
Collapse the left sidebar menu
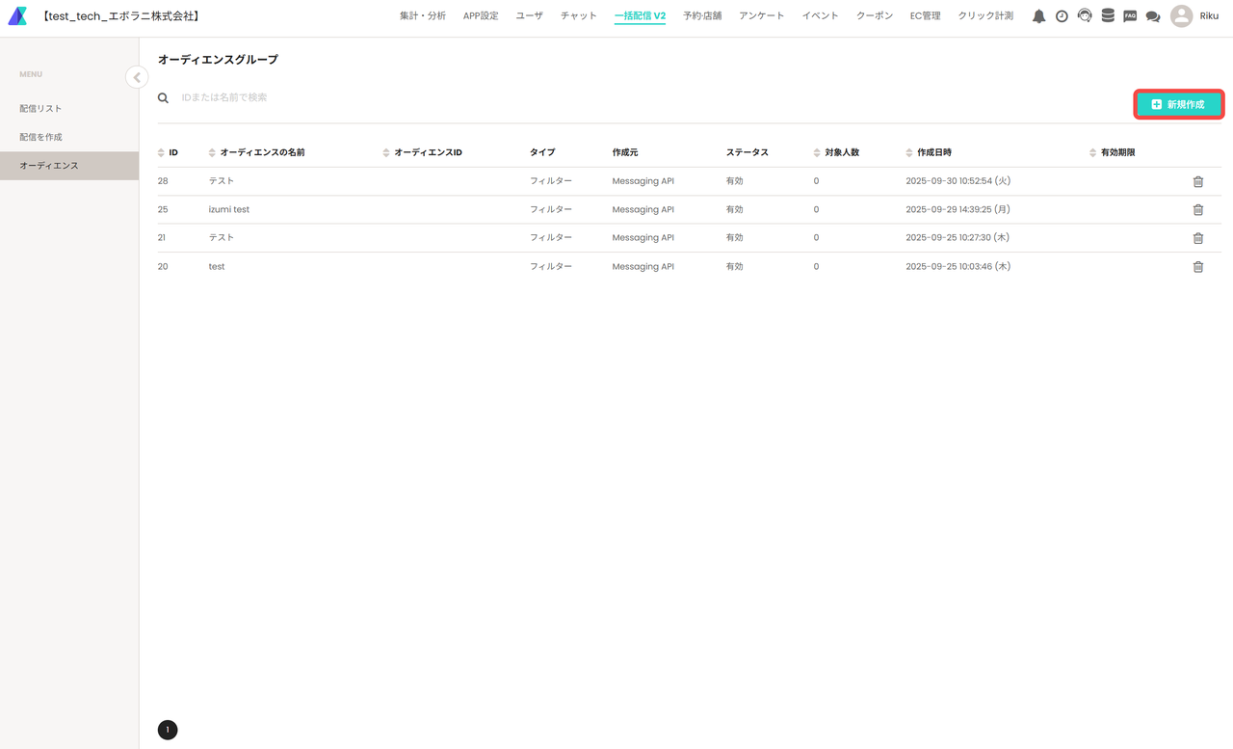tap(137, 78)
